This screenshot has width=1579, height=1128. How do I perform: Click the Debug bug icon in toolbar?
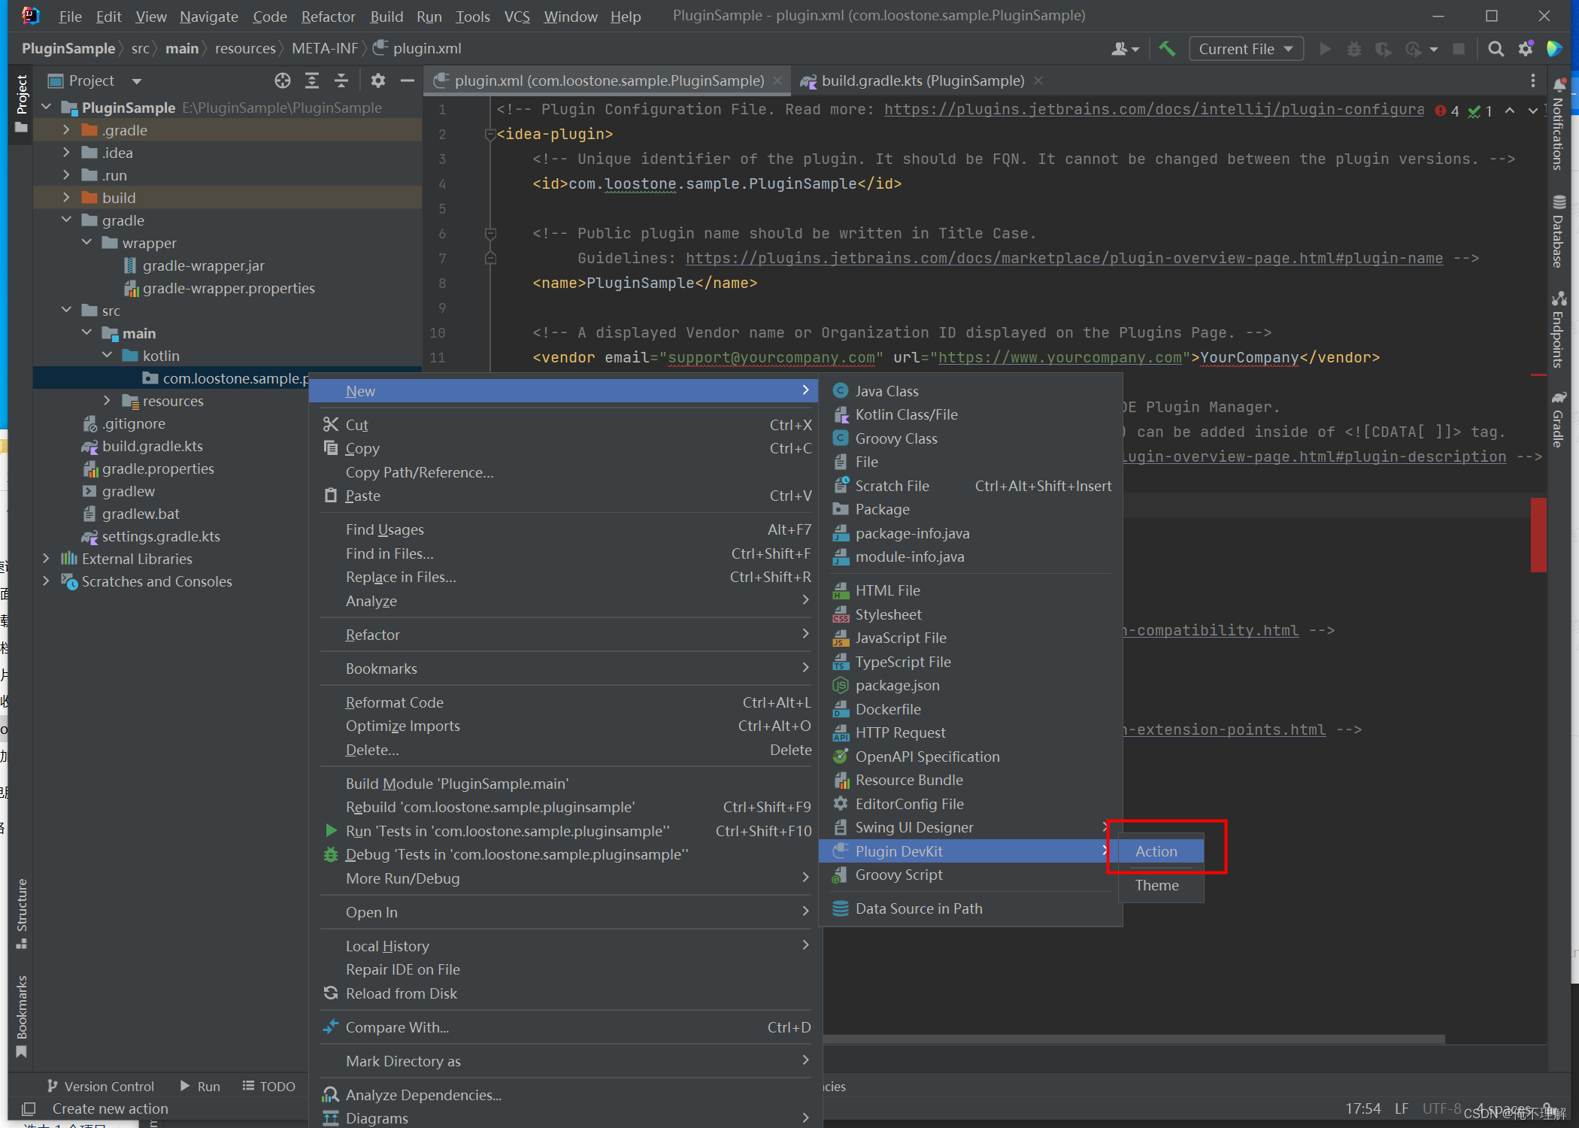click(x=1353, y=49)
